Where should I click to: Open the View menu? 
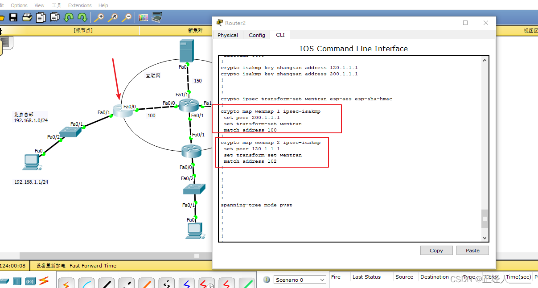(39, 5)
